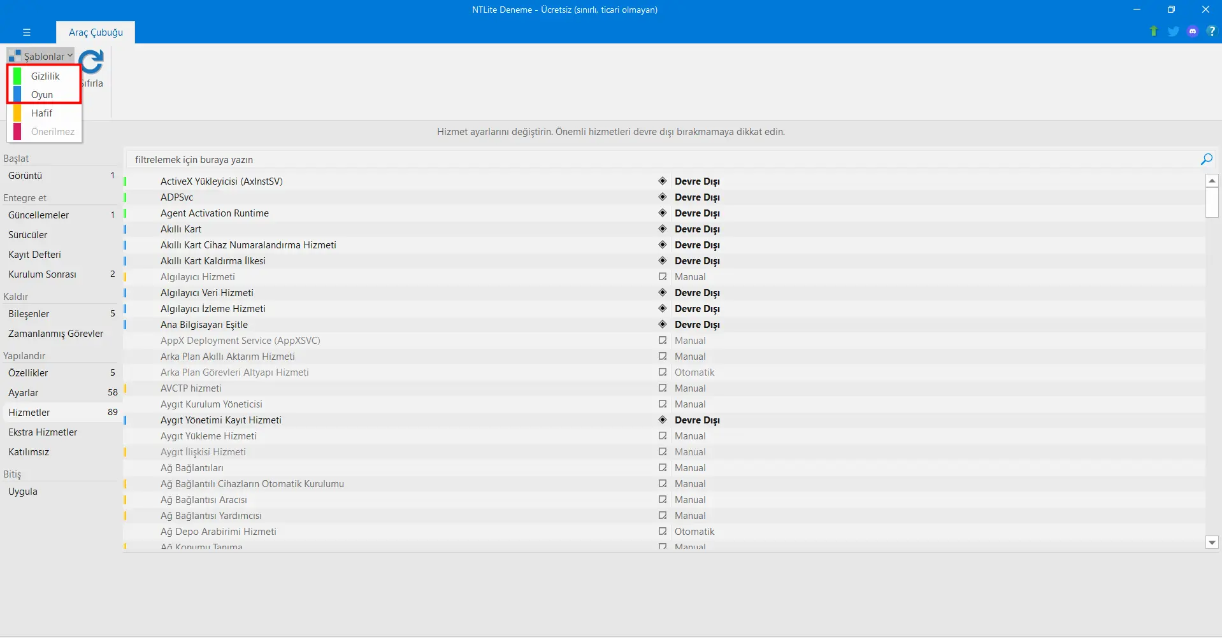
Task: Click diamond icon for Ana Bilgisayarı Eşitle
Action: 663,324
